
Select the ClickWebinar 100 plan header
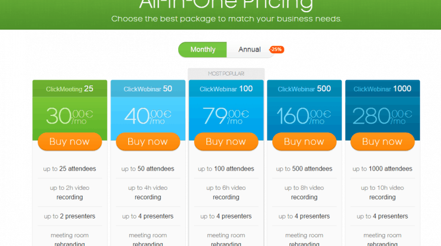226,89
